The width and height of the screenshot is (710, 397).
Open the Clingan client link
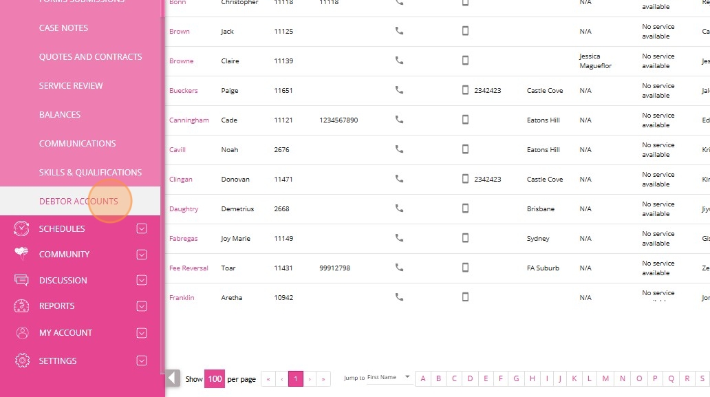tap(181, 180)
